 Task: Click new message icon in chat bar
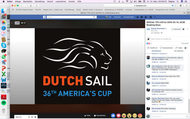[29, 117]
